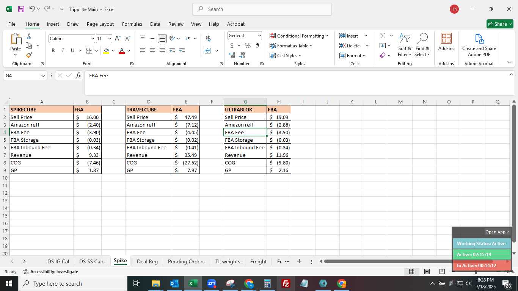Click Decrease Indent icon
The image size is (518, 291).
pos(172,51)
